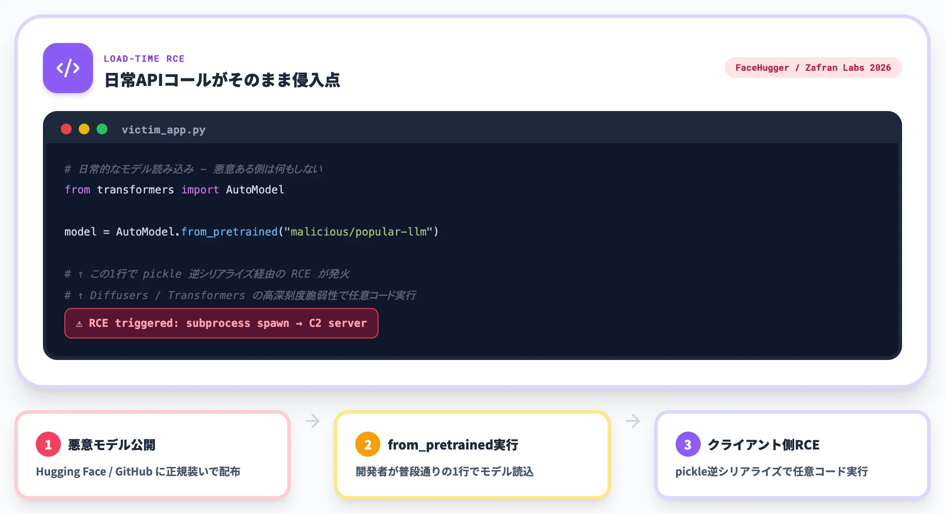This screenshot has width=945, height=514.
Task: Click the heading 日常APIコールがそのまま侵入点
Action: pos(222,80)
